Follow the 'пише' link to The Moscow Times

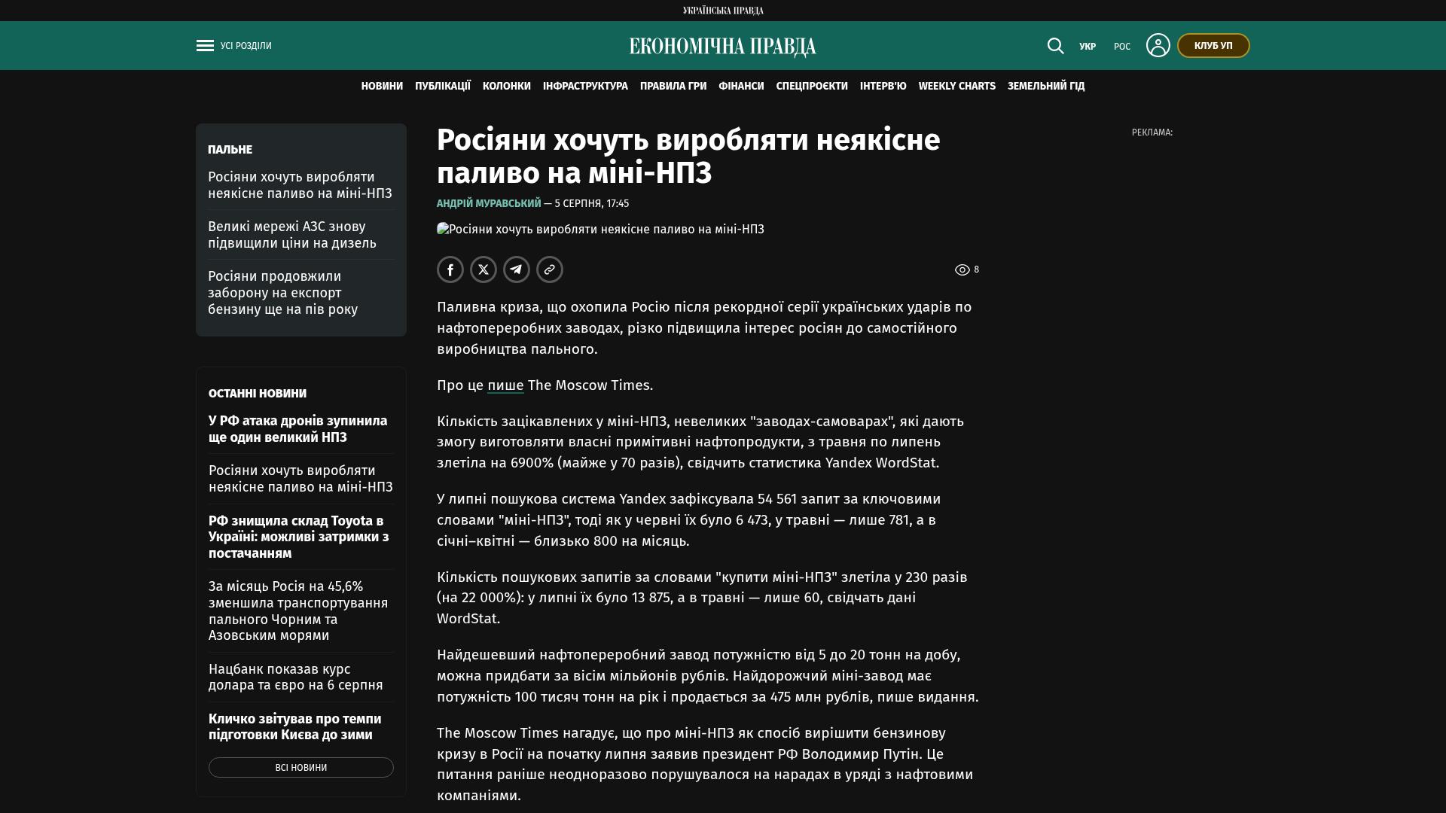pyautogui.click(x=505, y=385)
